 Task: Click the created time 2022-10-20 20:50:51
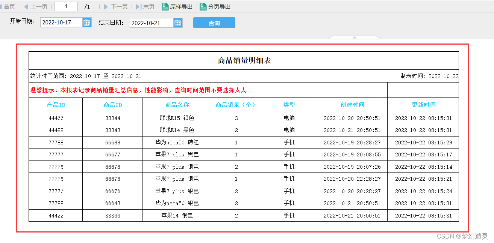(352, 118)
